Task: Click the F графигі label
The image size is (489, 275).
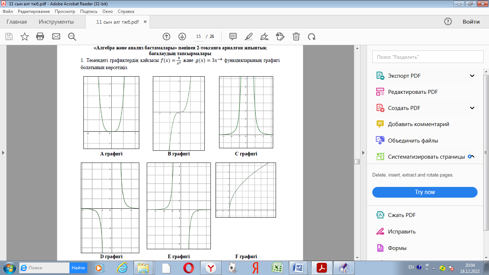Action: click(246, 257)
